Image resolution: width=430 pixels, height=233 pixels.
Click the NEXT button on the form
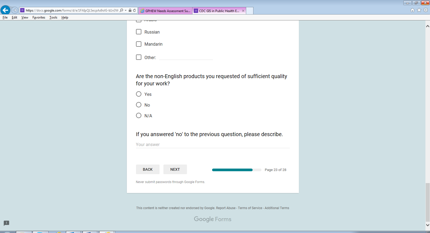pos(175,169)
